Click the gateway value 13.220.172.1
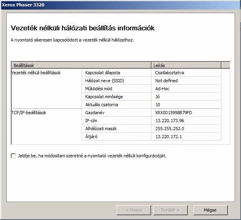The height and width of the screenshot is (220, 241). [186, 137]
